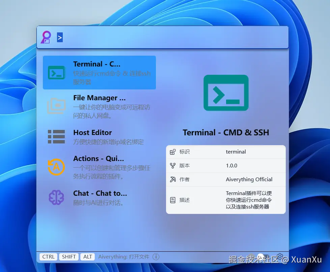Click the 标识 identifier icon

pos(172,152)
